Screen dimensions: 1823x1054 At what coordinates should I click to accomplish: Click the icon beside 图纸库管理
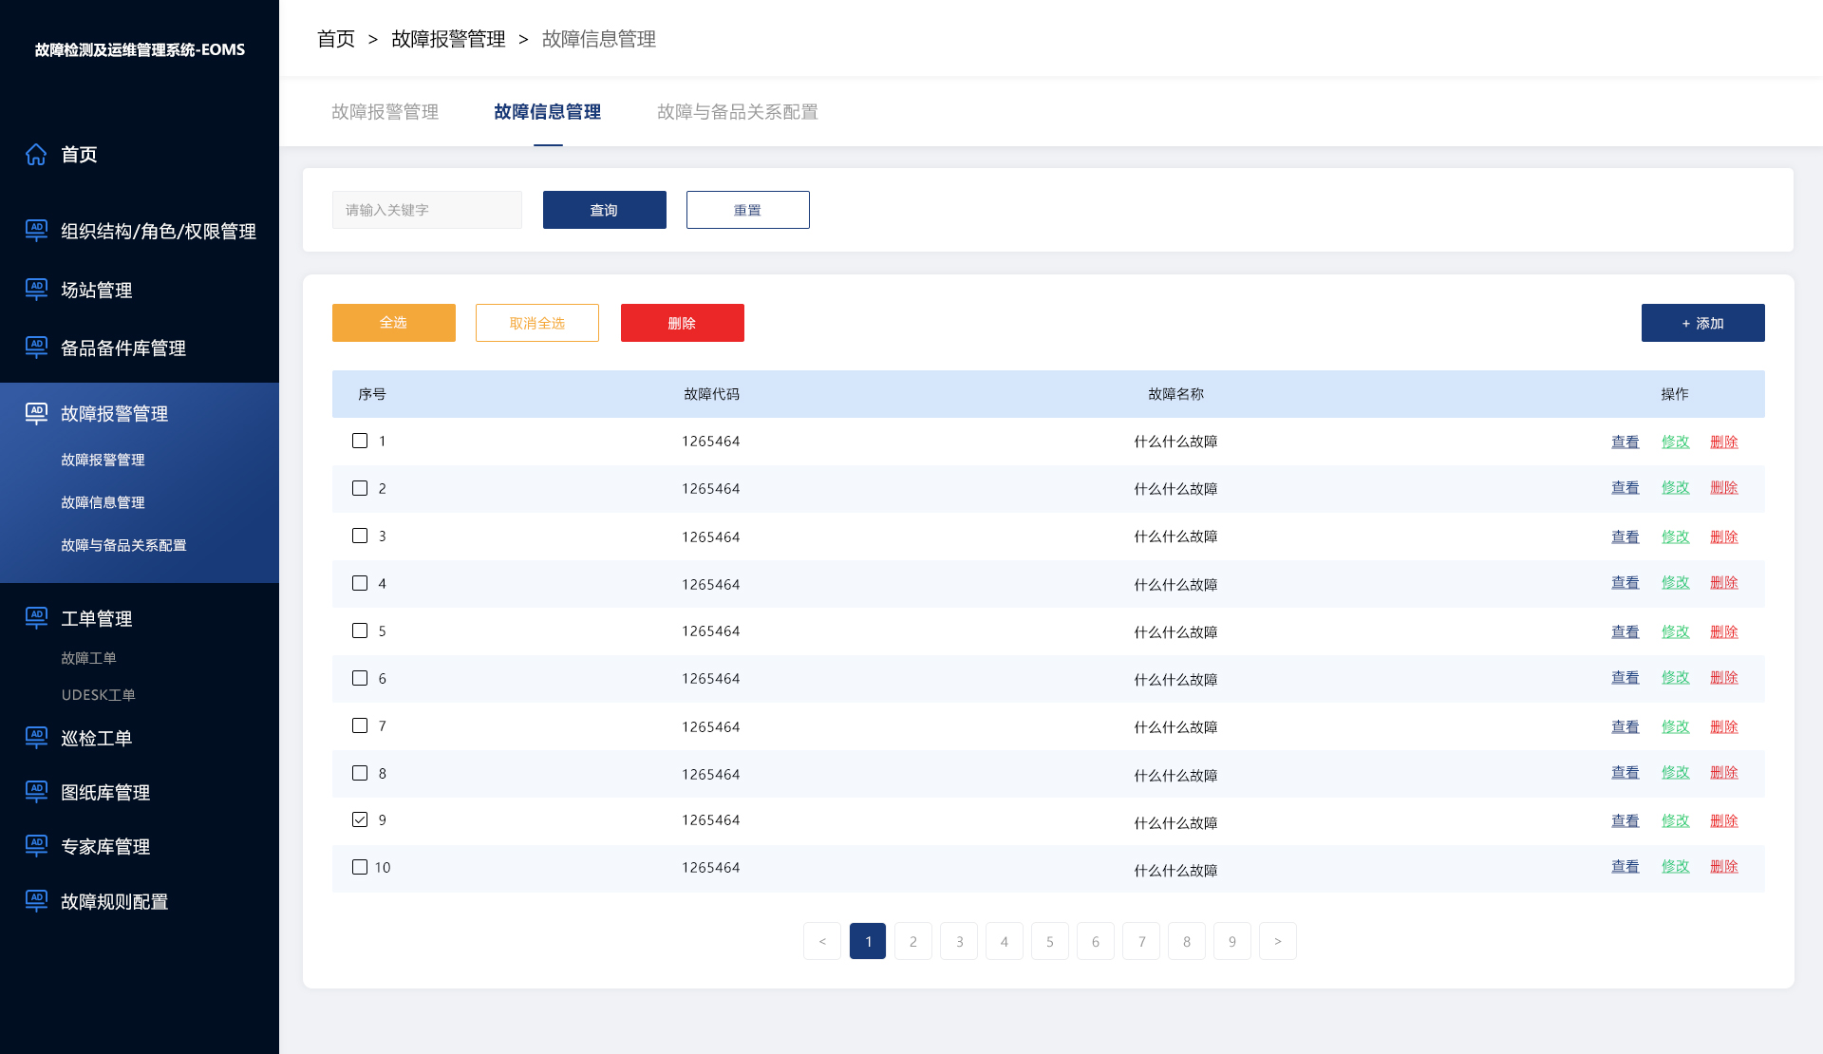pyautogui.click(x=36, y=792)
